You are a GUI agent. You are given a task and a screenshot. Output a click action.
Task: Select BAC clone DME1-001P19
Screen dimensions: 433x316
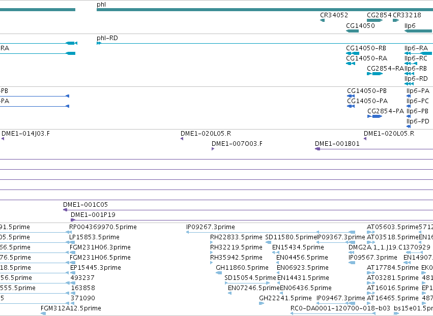click(x=93, y=215)
